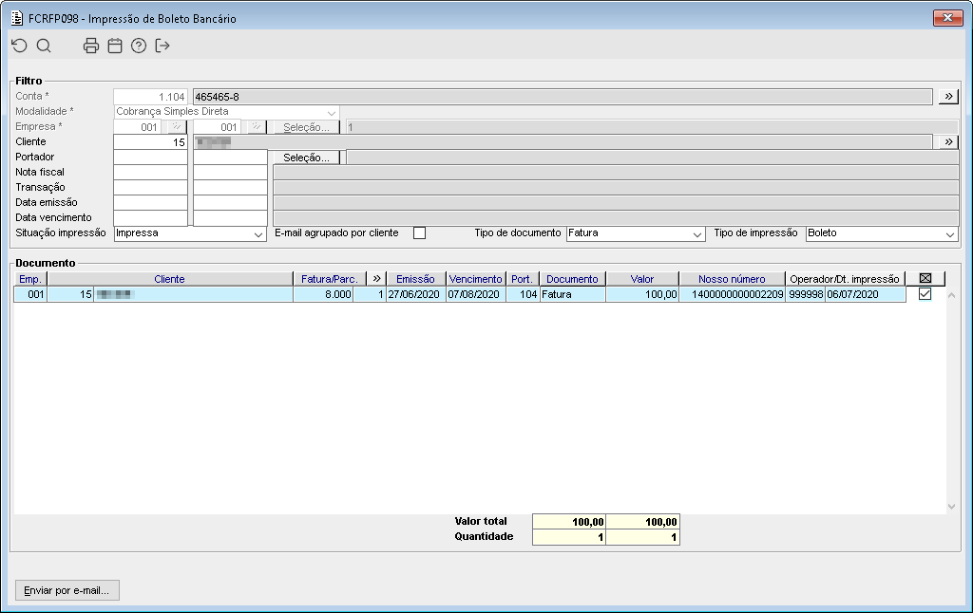Click the Emissão column header
The height and width of the screenshot is (613, 973).
tap(416, 279)
